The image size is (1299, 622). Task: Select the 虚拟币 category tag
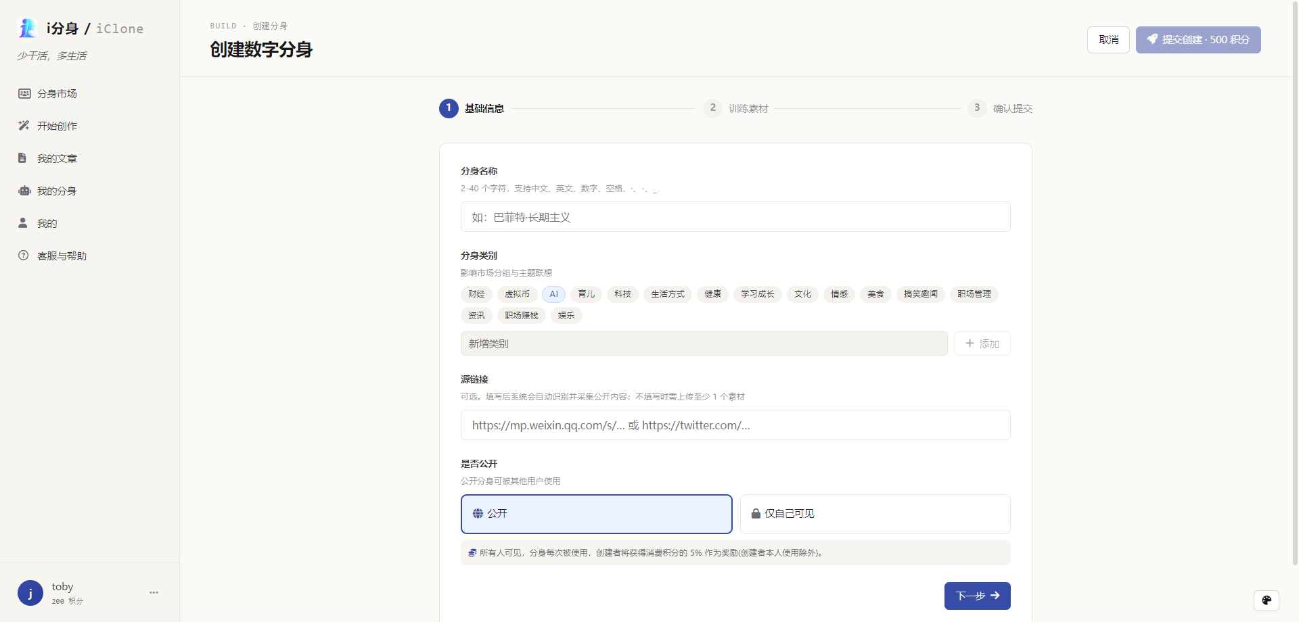[x=518, y=294]
